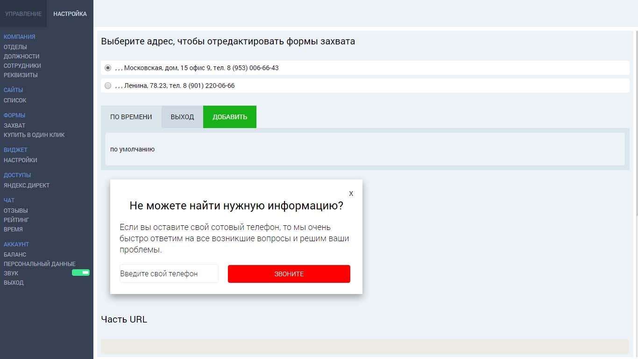The image size is (638, 359).
Task: Select the Московская, дом 15 address radio
Action: [108, 68]
